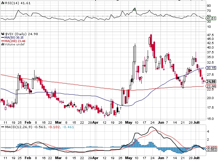Select the red 23.44 MA(200) price tag
This screenshot has height=162, width=218.
210,86
